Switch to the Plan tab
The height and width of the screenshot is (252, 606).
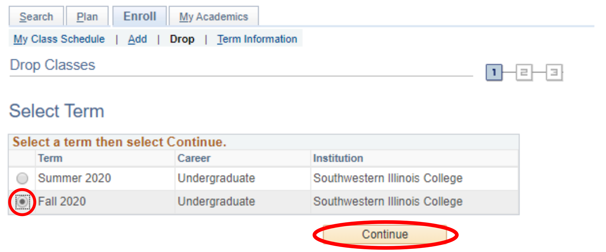point(87,16)
